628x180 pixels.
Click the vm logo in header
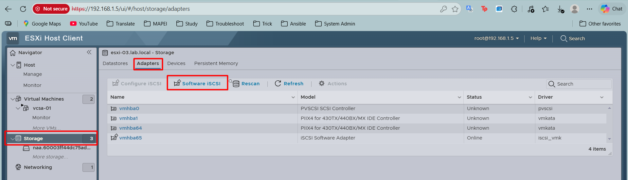tap(13, 38)
